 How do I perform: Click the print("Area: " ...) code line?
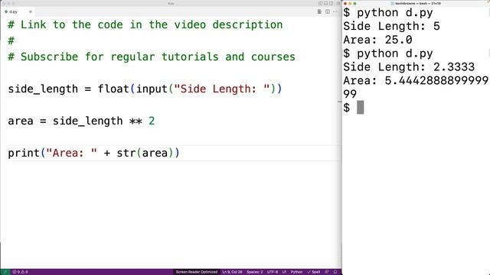(93, 153)
